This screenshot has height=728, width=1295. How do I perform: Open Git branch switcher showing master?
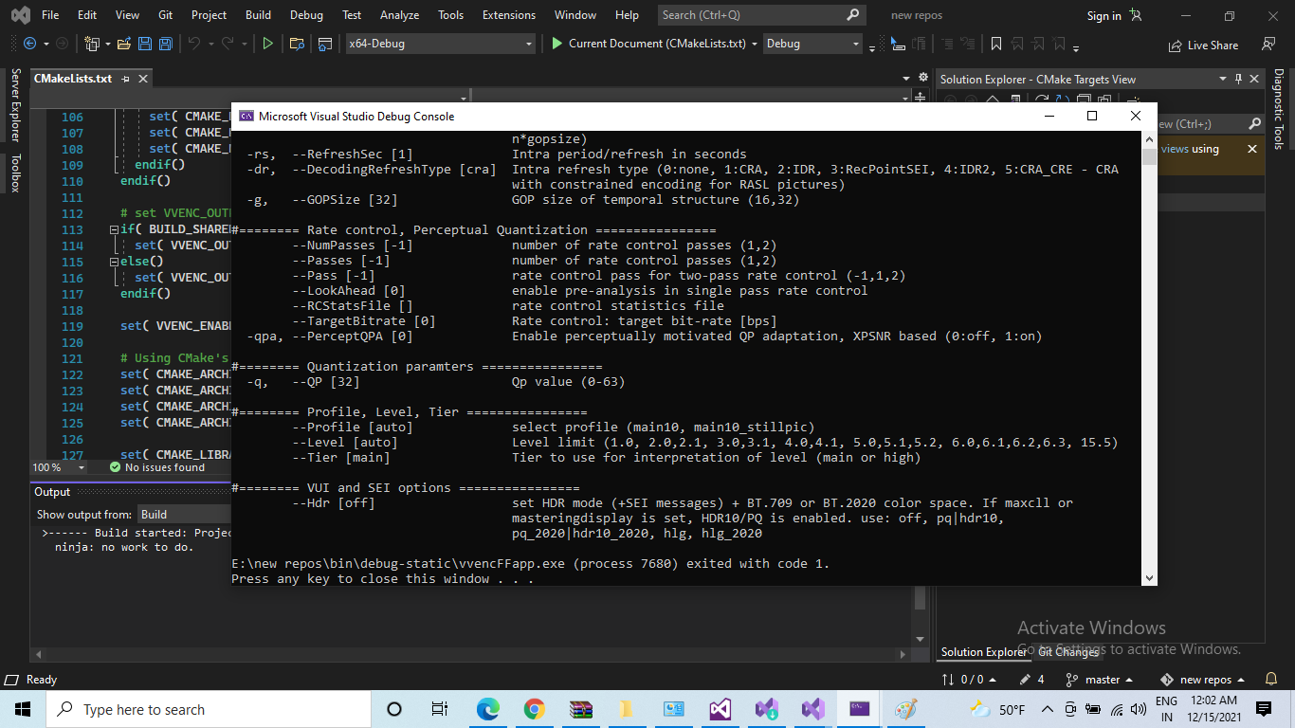click(x=1100, y=680)
